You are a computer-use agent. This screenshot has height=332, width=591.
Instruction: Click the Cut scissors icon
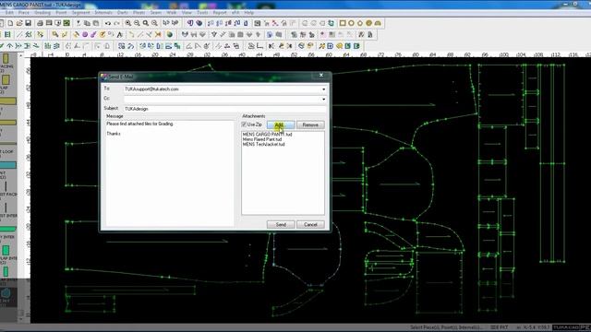tap(78, 23)
